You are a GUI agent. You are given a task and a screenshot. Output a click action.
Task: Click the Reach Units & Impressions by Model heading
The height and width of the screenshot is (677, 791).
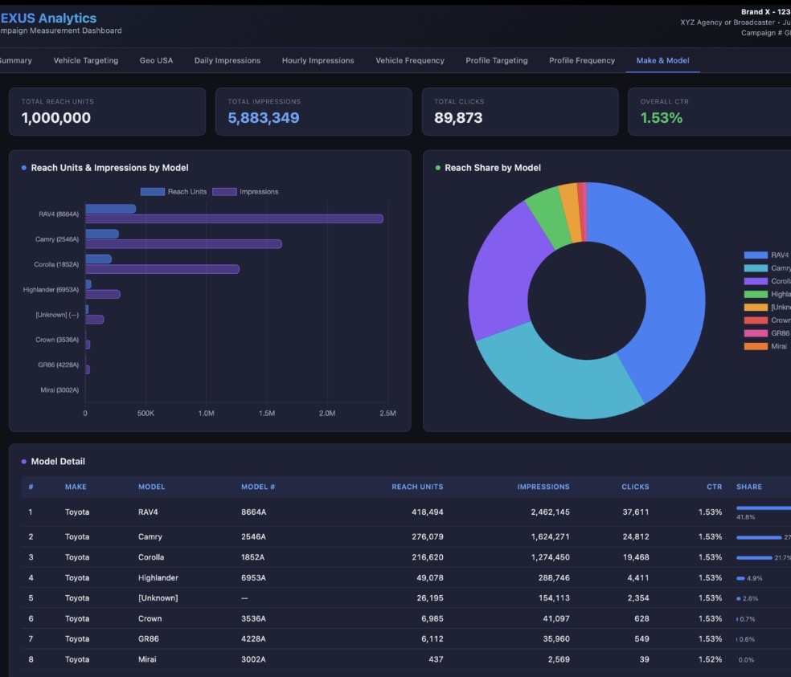tap(109, 168)
